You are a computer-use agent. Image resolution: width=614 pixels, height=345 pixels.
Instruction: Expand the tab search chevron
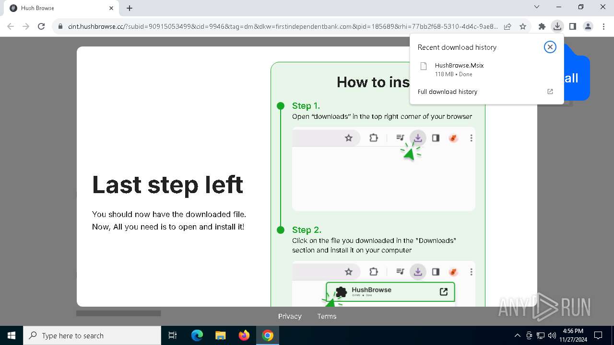pyautogui.click(x=537, y=7)
